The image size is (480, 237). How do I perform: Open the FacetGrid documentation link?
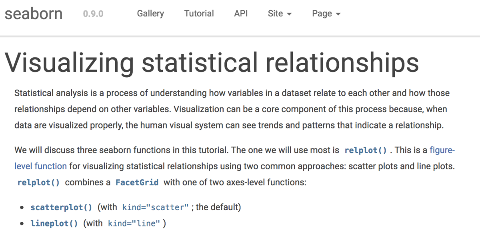click(x=137, y=182)
